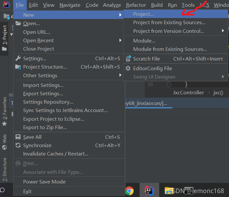Viewport: 229px width, 197px height.
Task: Click the Synchronize refresh arrows icon
Action: pyautogui.click(x=18, y=145)
